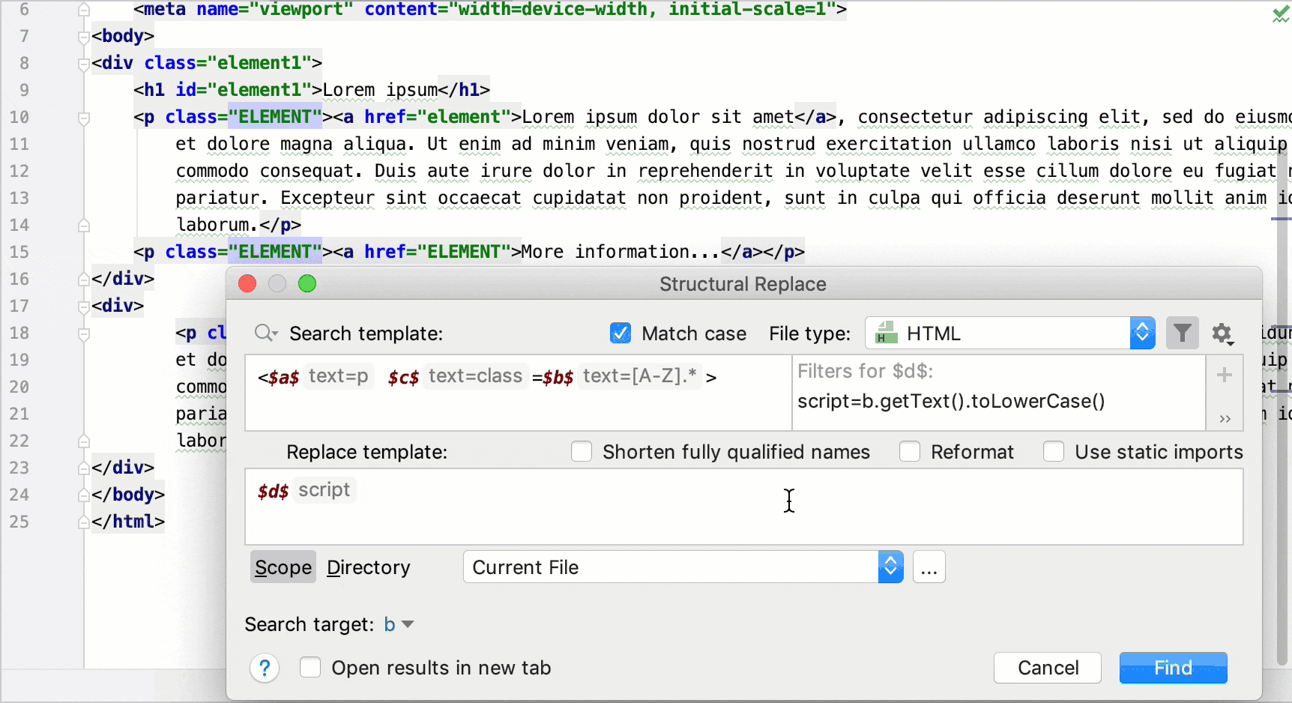Click the script filter text for $d$
The width and height of the screenshot is (1292, 703).
[x=951, y=401]
